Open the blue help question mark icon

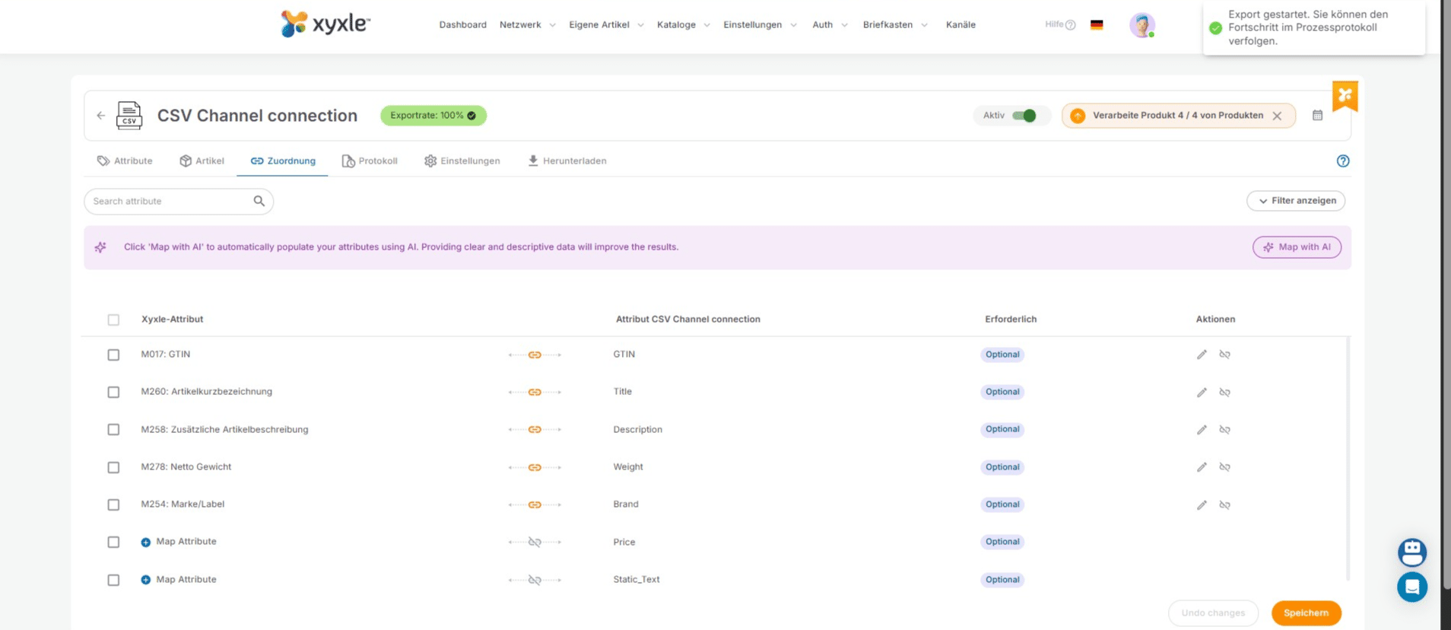[1342, 161]
